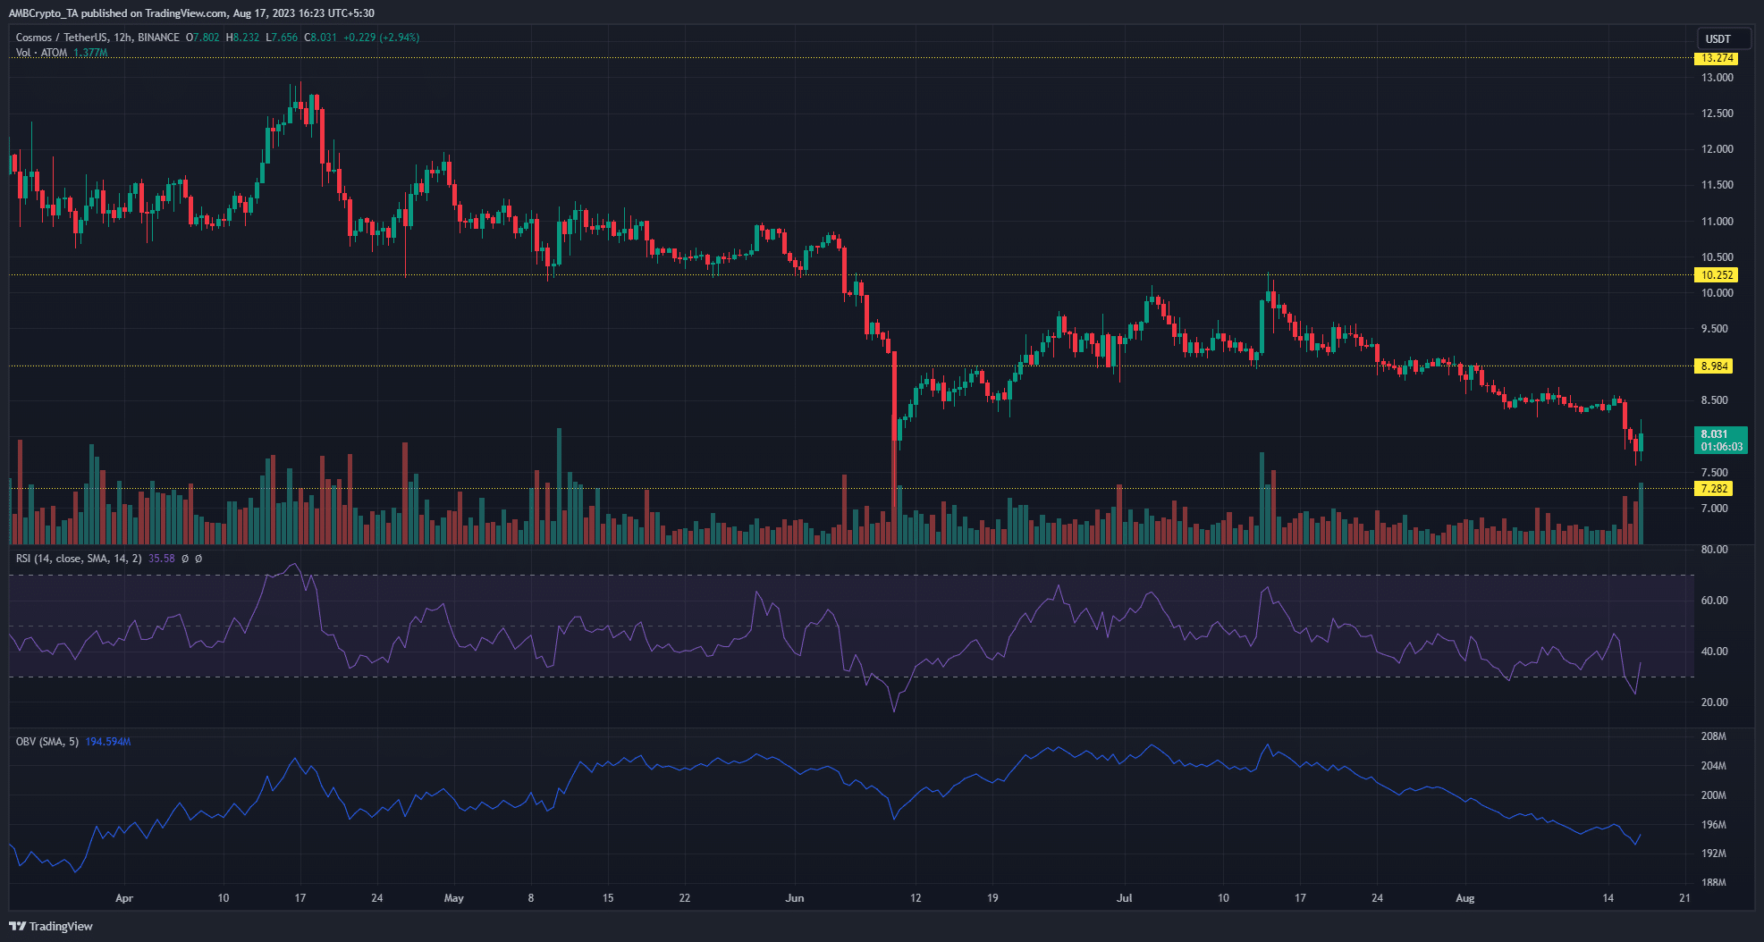Select the 10.252 horizontal line price label
This screenshot has height=942, width=1764.
1716,275
